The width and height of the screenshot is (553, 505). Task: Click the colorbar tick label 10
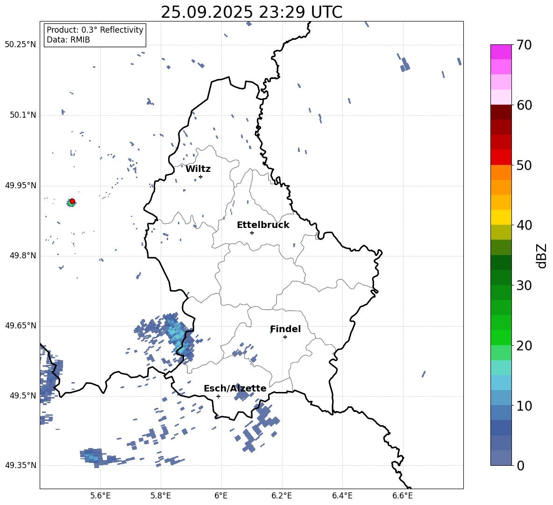pos(524,405)
